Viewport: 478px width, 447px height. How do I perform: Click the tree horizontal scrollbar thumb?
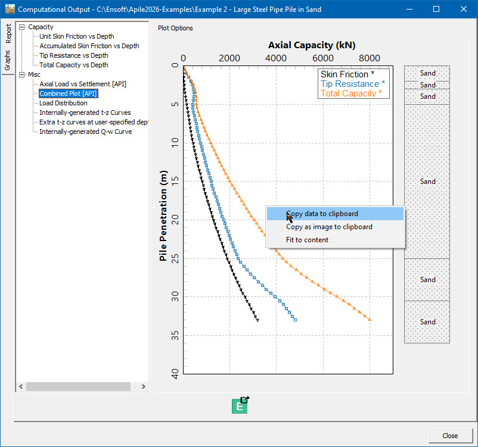[x=78, y=387]
